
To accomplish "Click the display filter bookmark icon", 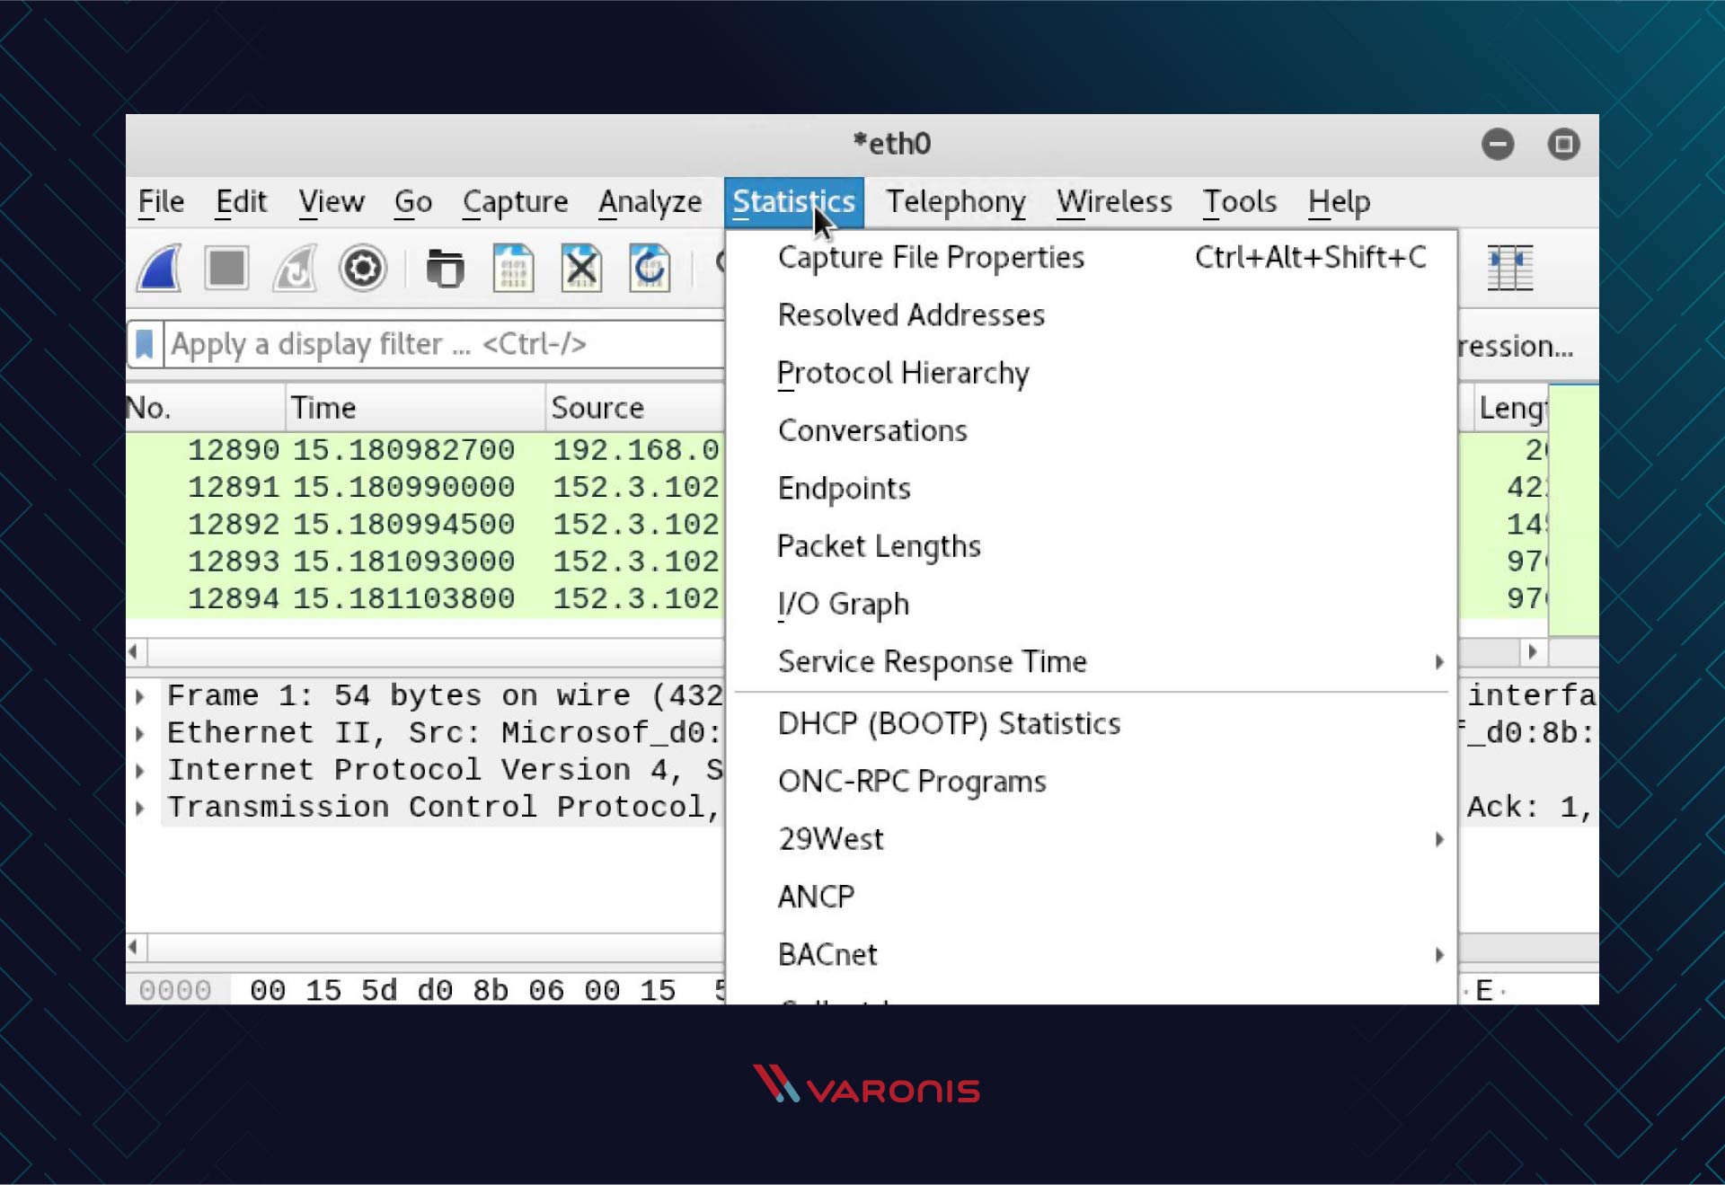I will (x=145, y=344).
